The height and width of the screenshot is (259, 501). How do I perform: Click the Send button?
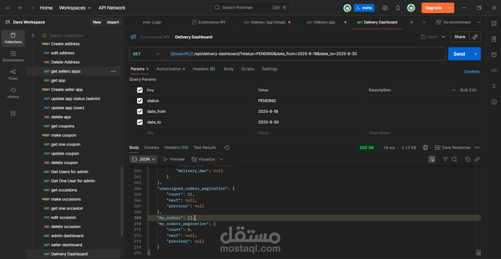point(459,54)
